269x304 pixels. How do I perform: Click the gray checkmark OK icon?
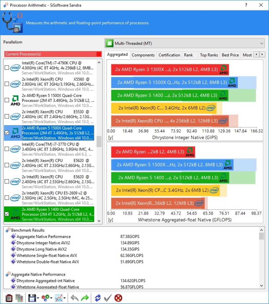point(108,298)
